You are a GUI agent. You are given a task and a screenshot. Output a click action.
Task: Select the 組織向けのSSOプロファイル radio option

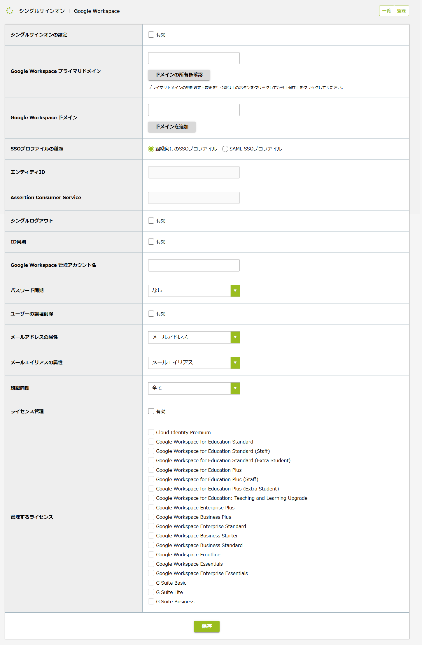tap(151, 149)
